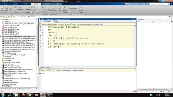Click the browse for folder icon
173x97 pixels.
coord(9,17)
